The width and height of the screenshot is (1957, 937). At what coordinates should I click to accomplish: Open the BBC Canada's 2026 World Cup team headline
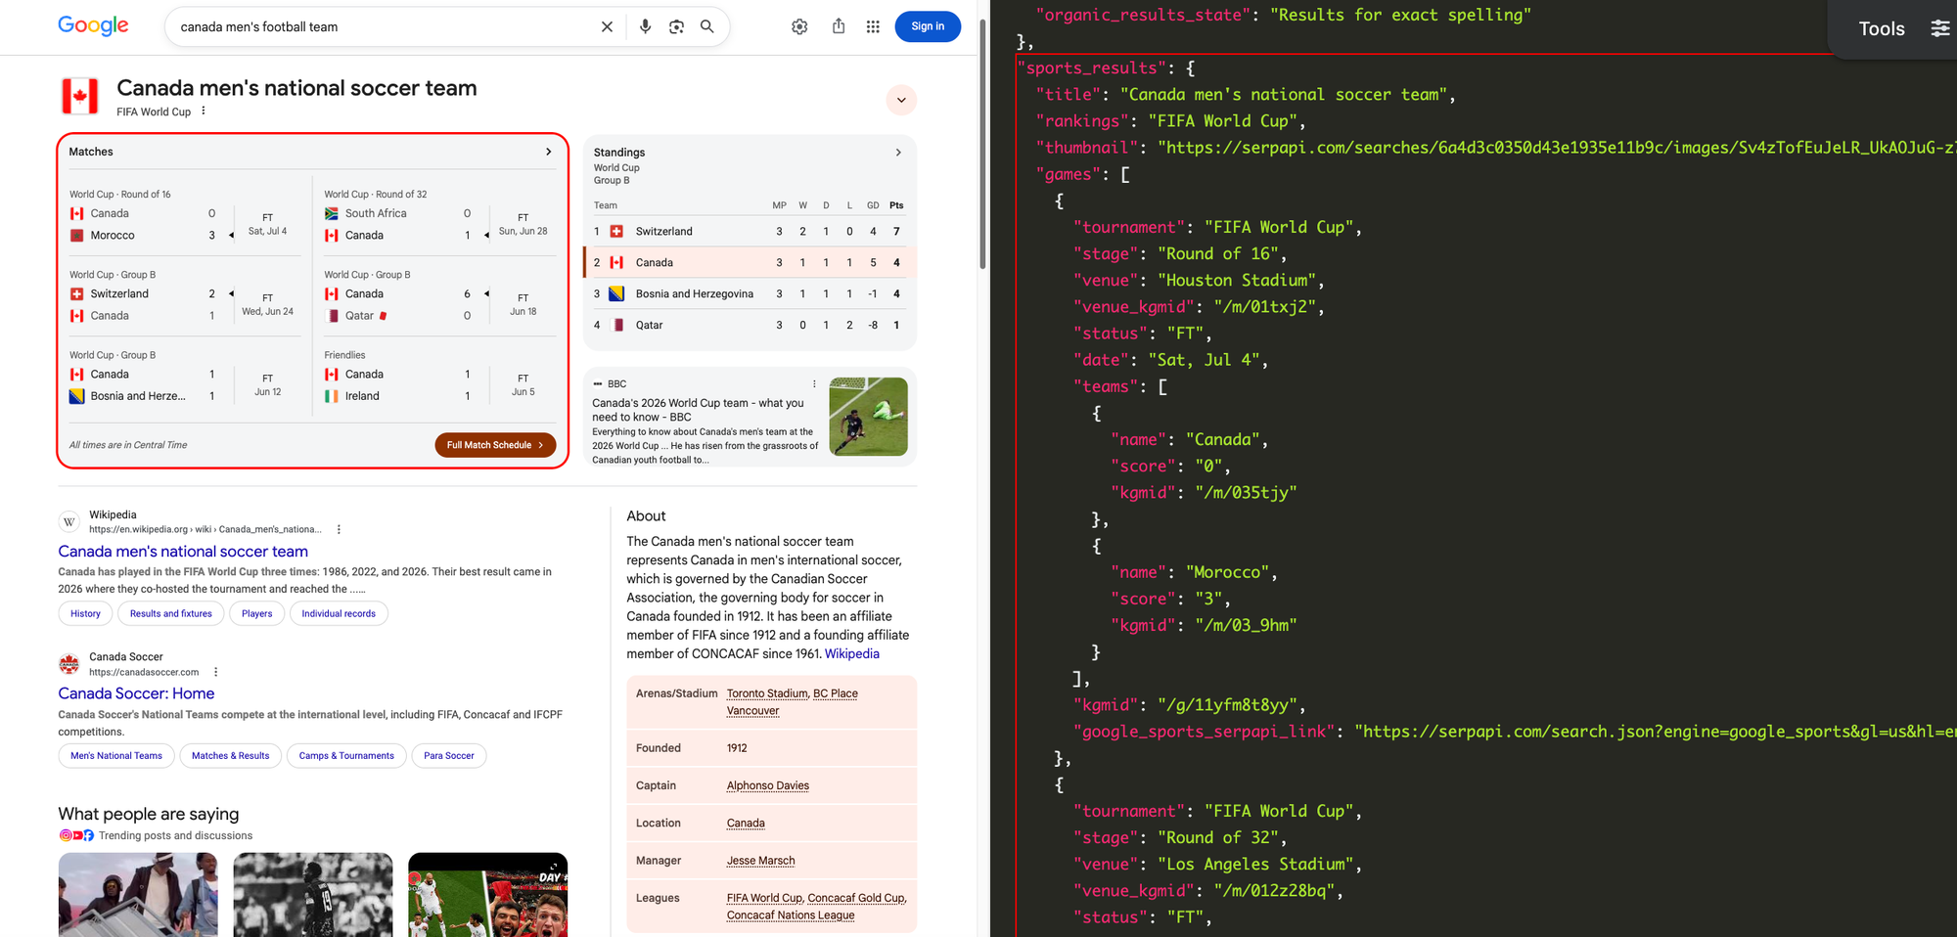698,410
